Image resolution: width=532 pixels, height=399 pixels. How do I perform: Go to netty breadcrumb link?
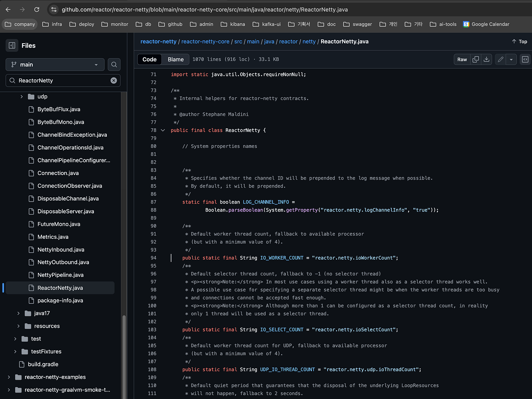(x=309, y=41)
